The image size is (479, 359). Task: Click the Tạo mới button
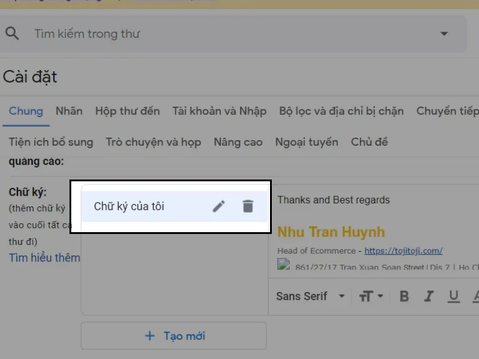[174, 336]
